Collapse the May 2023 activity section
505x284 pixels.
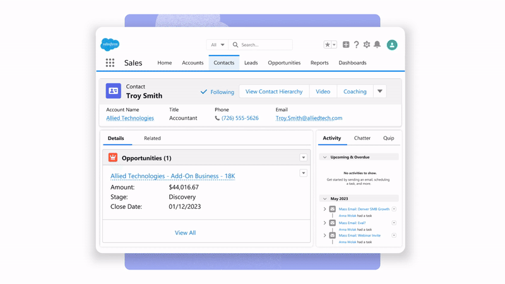point(325,199)
